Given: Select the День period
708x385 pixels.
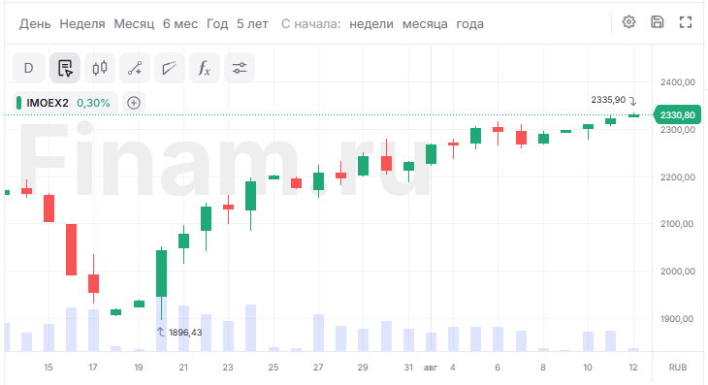Looking at the screenshot, I should click(x=35, y=24).
